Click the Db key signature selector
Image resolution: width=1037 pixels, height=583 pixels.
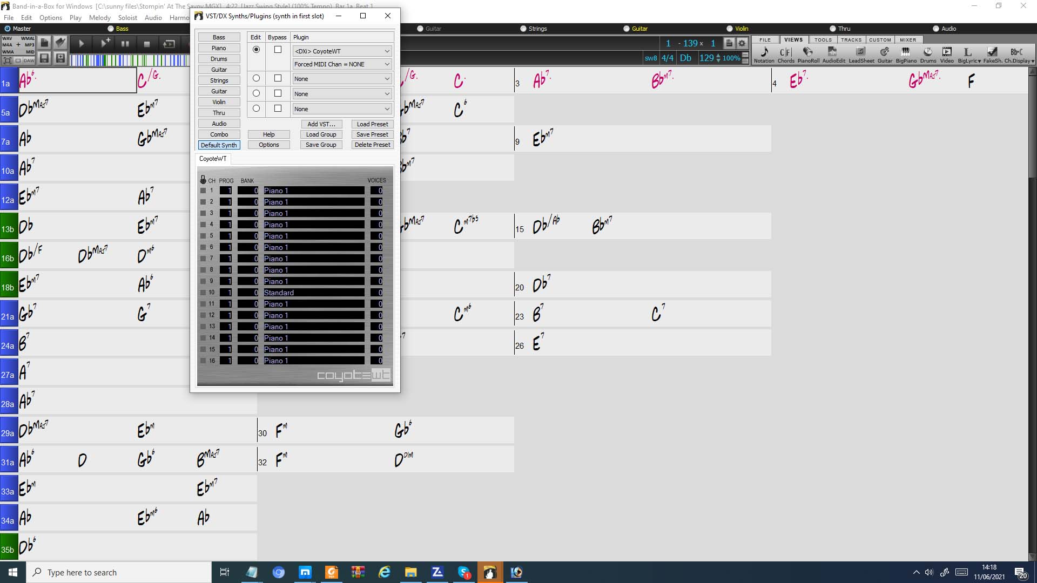pyautogui.click(x=685, y=58)
